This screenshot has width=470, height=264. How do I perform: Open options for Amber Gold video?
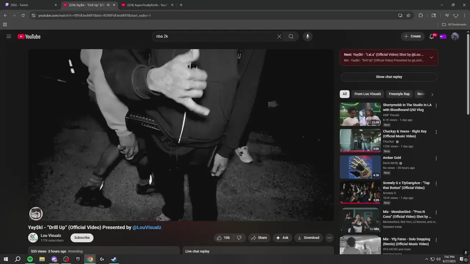click(x=436, y=158)
